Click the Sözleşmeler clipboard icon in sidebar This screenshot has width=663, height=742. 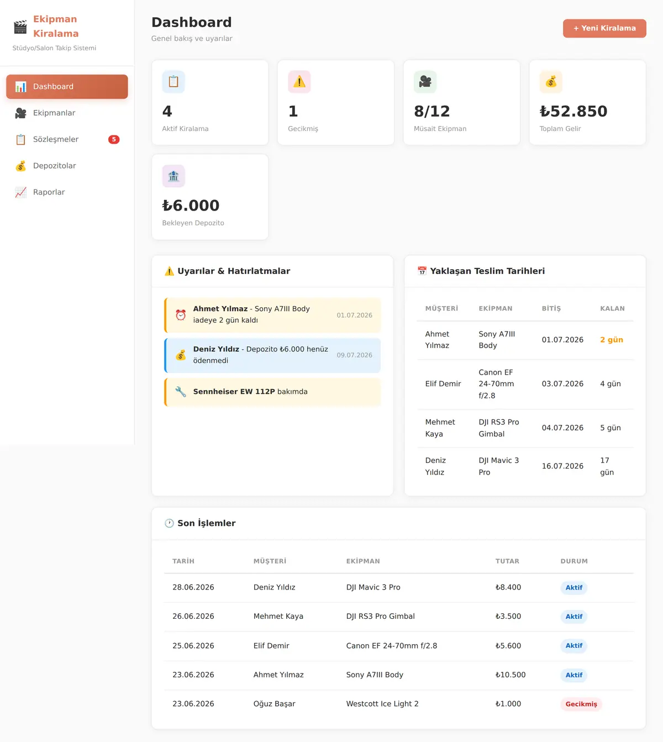(x=21, y=140)
